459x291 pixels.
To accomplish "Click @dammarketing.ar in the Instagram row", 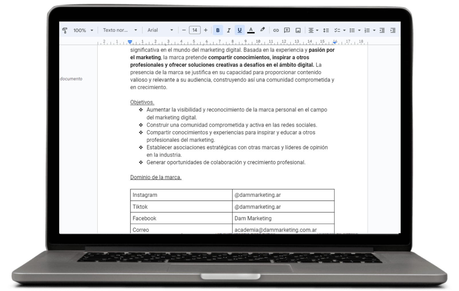I will point(258,195).
